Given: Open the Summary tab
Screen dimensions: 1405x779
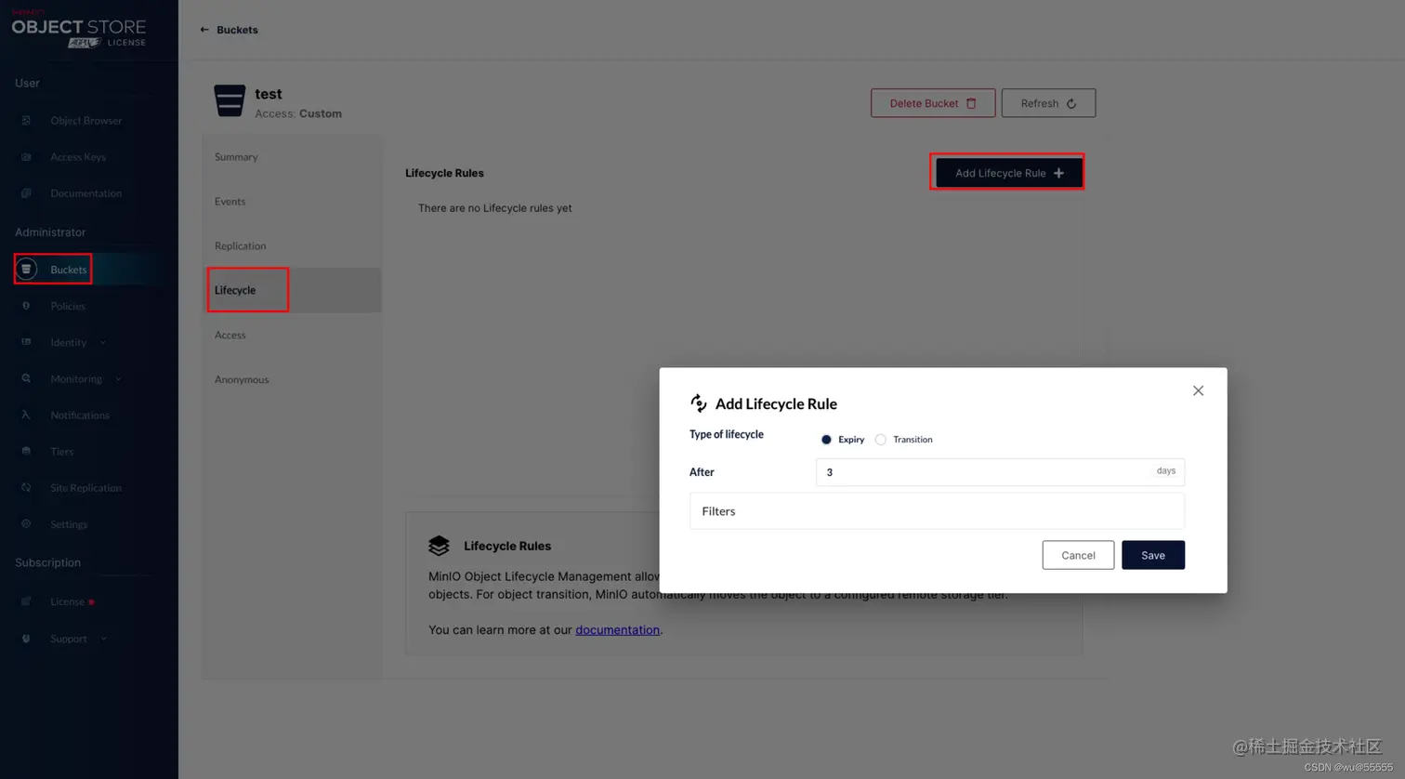Looking at the screenshot, I should coord(291,157).
